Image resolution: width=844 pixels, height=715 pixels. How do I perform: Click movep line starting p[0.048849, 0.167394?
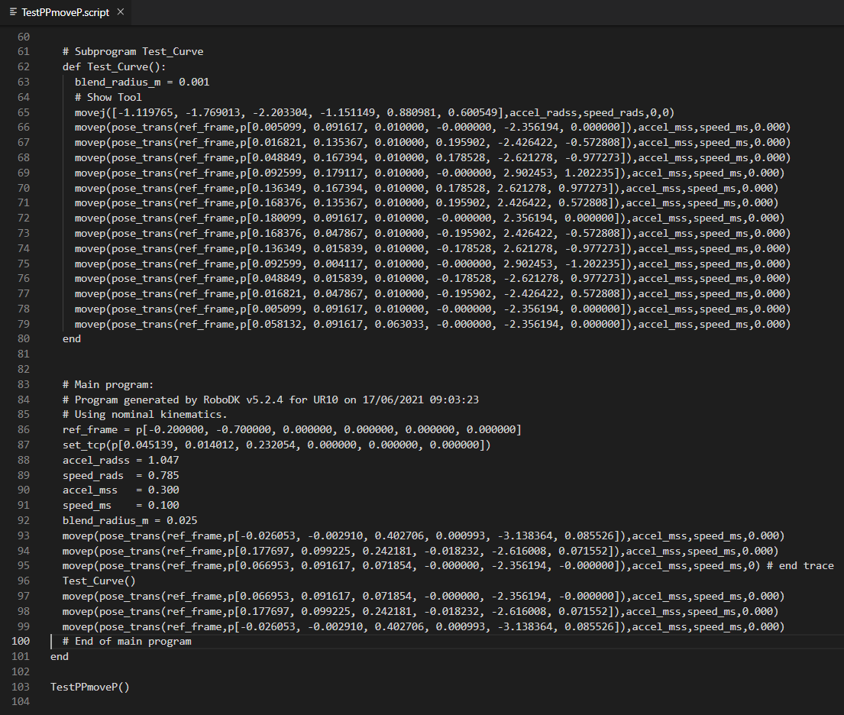click(x=433, y=158)
